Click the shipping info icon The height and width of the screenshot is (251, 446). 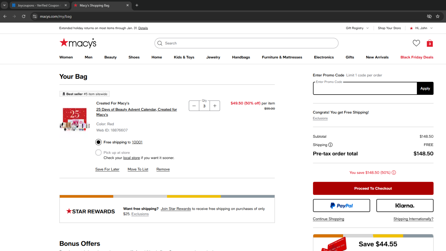point(330,145)
